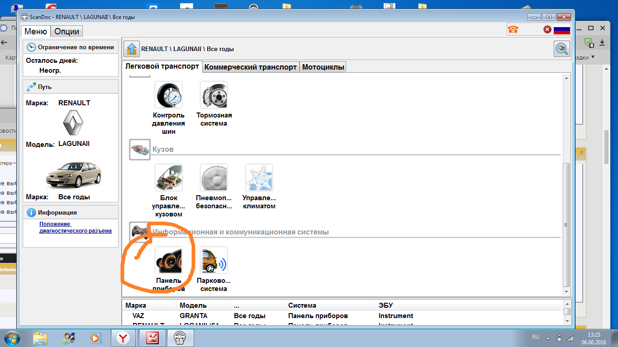Viewport: 618px width, 347px height.
Task: Click the ScanDoc SD taskbar icon
Action: 181,338
